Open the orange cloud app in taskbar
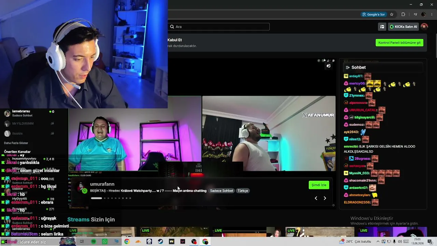Screen dimensions: 437x246 coord(138,242)
